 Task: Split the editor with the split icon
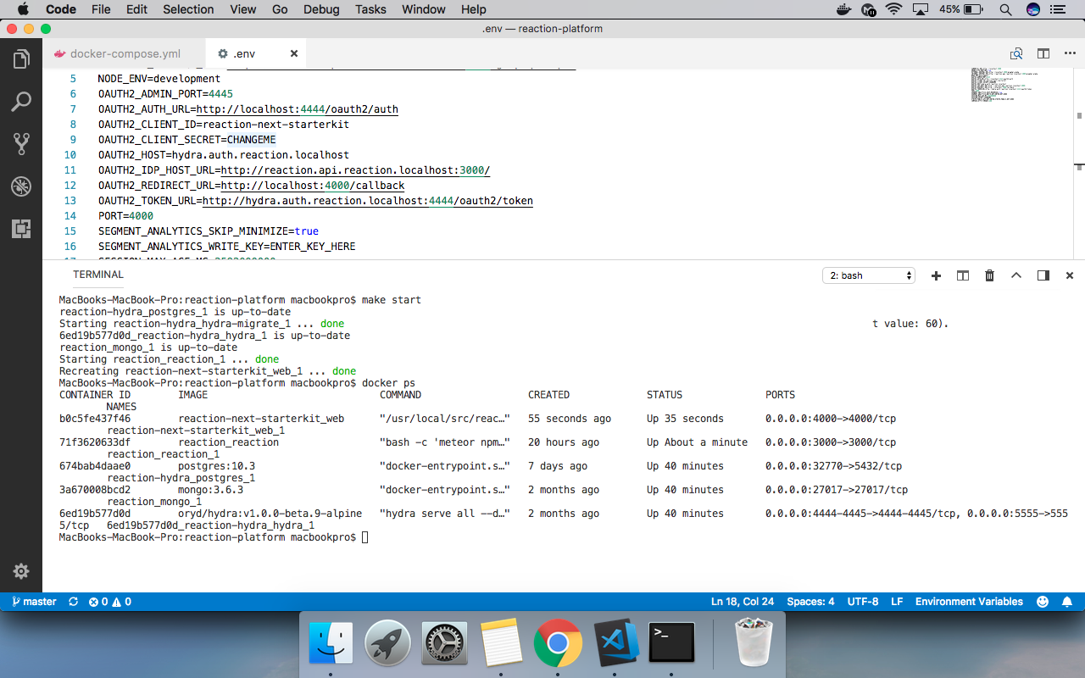pos(1043,53)
